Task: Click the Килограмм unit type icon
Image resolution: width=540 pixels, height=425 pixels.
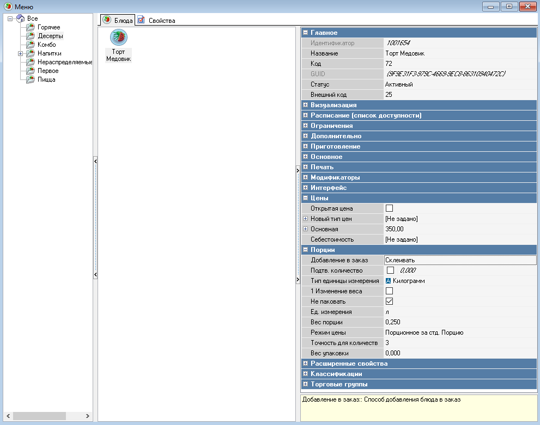Action: (x=389, y=281)
